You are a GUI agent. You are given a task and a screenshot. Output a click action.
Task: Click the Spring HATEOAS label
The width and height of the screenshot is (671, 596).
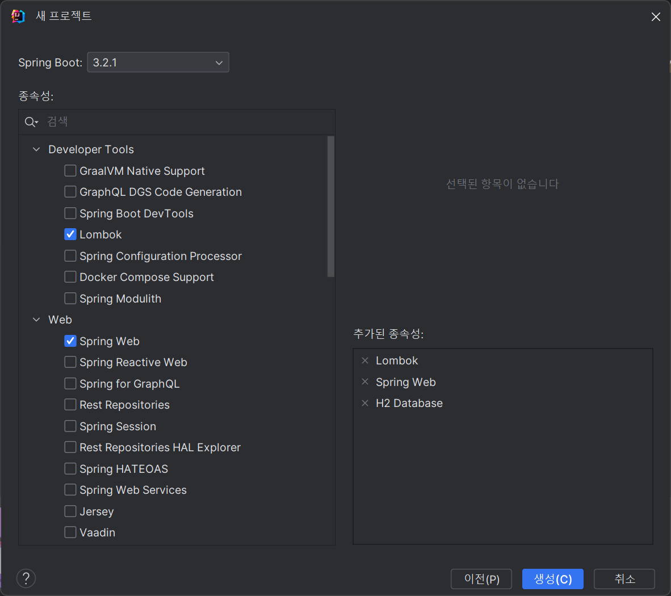[124, 469]
